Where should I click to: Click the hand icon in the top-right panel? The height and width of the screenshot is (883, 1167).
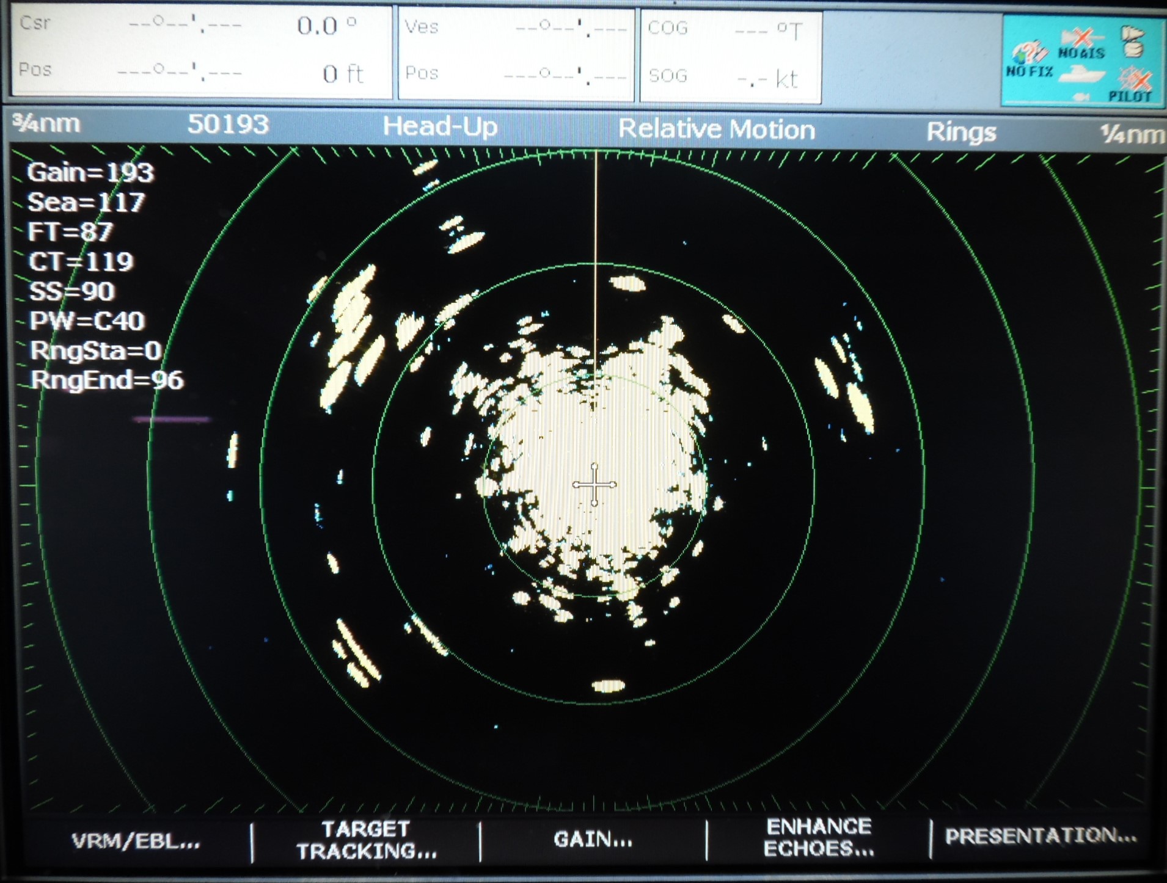pos(1132,42)
